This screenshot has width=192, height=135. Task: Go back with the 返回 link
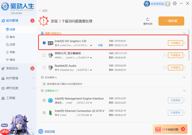[x=43, y=11]
